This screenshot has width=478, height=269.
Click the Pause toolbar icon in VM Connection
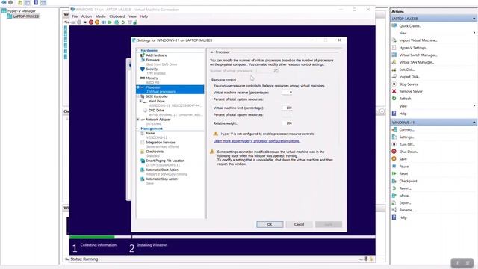coord(104,22)
